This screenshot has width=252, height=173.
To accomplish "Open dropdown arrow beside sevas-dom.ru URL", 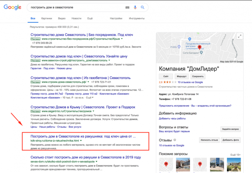I will (97, 161).
